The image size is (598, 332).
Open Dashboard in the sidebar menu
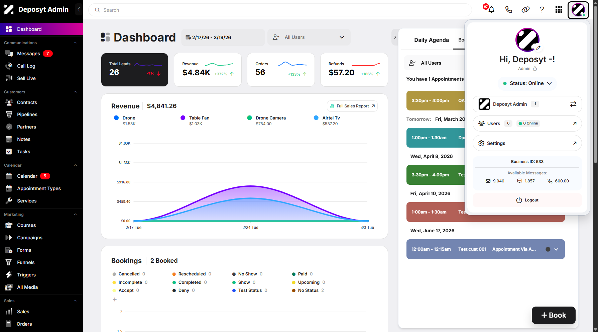click(x=41, y=29)
